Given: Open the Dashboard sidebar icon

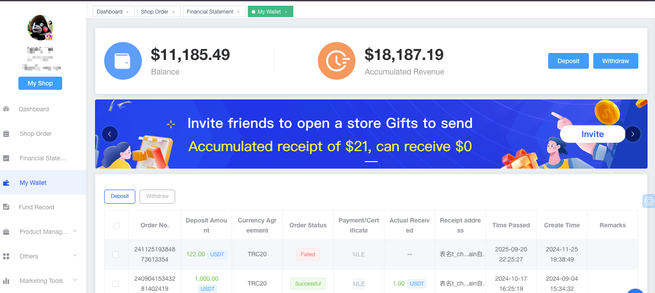Looking at the screenshot, I should pyautogui.click(x=6, y=109).
